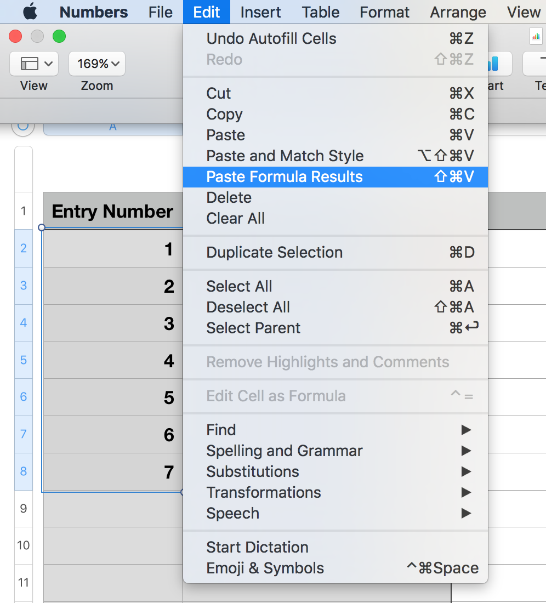Viewport: 546px width, 603px height.
Task: Choose Start Dictation
Action: 335,547
